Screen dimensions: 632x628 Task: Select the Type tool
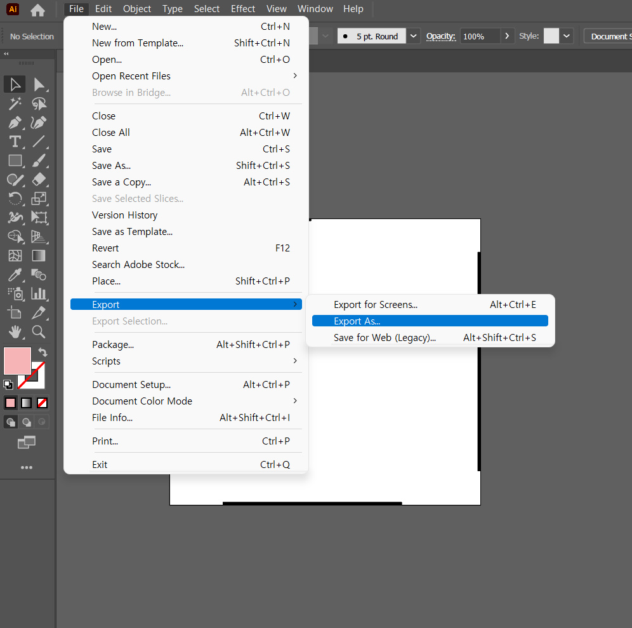click(15, 142)
